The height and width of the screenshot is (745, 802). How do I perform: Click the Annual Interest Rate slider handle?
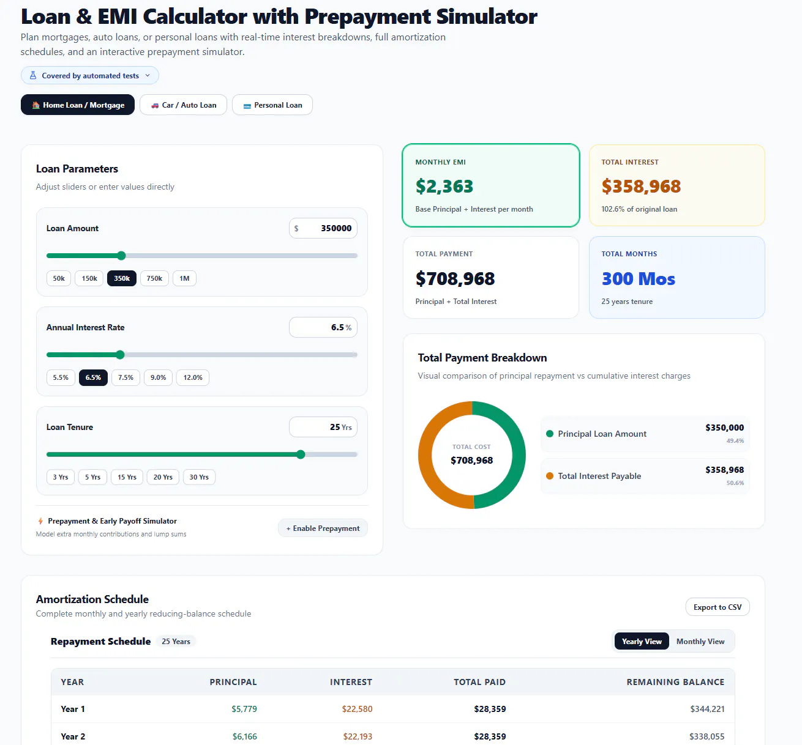(x=120, y=355)
